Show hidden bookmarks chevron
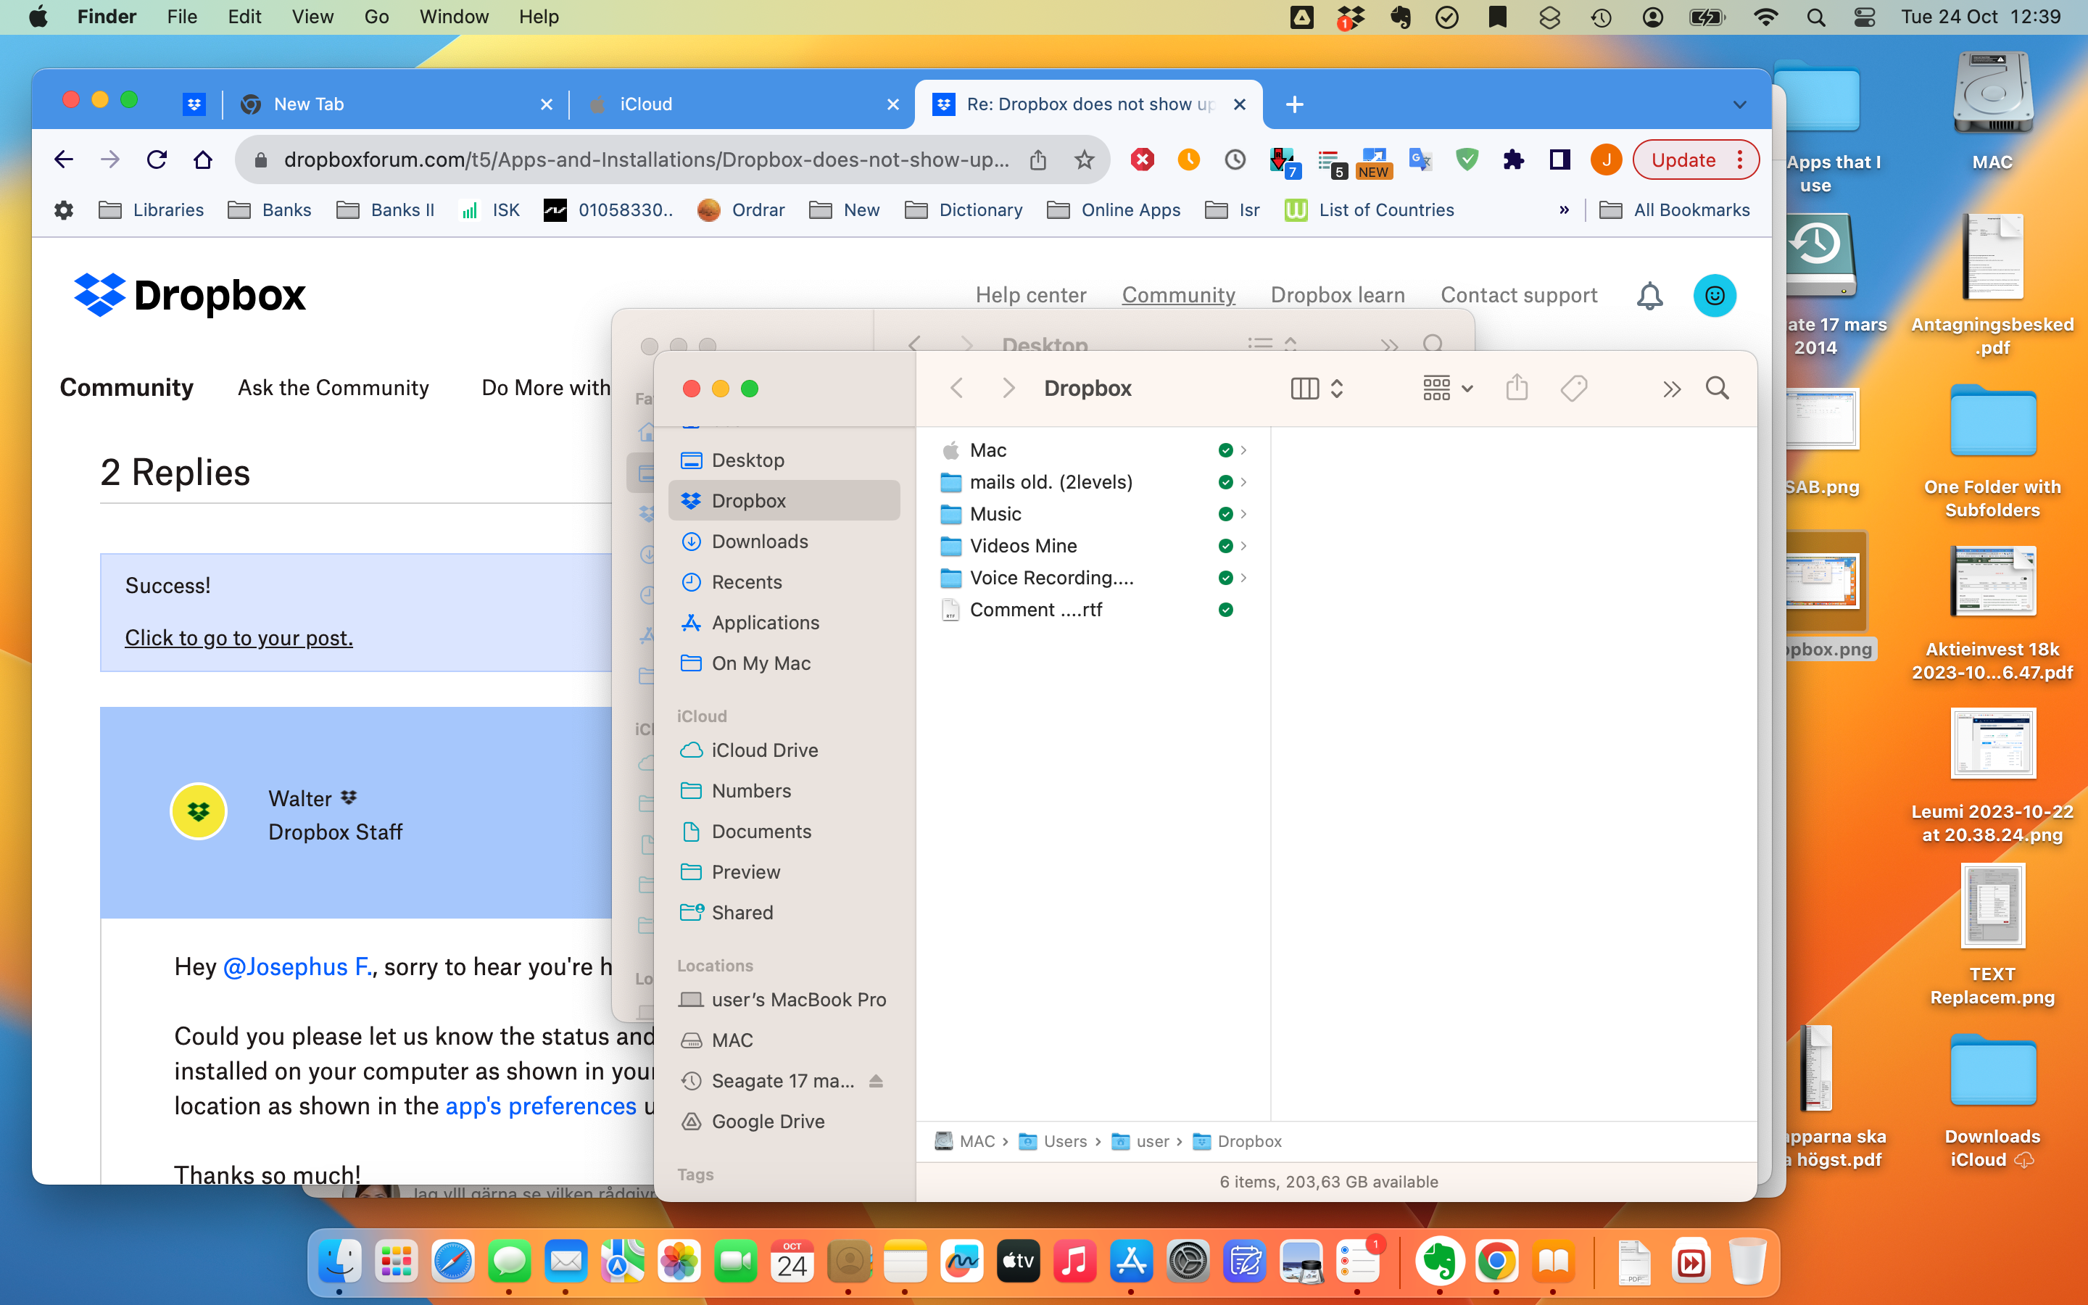This screenshot has width=2088, height=1305. 1565,210
